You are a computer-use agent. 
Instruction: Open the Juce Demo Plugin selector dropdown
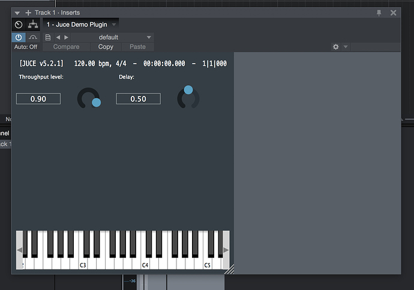[x=81, y=25]
